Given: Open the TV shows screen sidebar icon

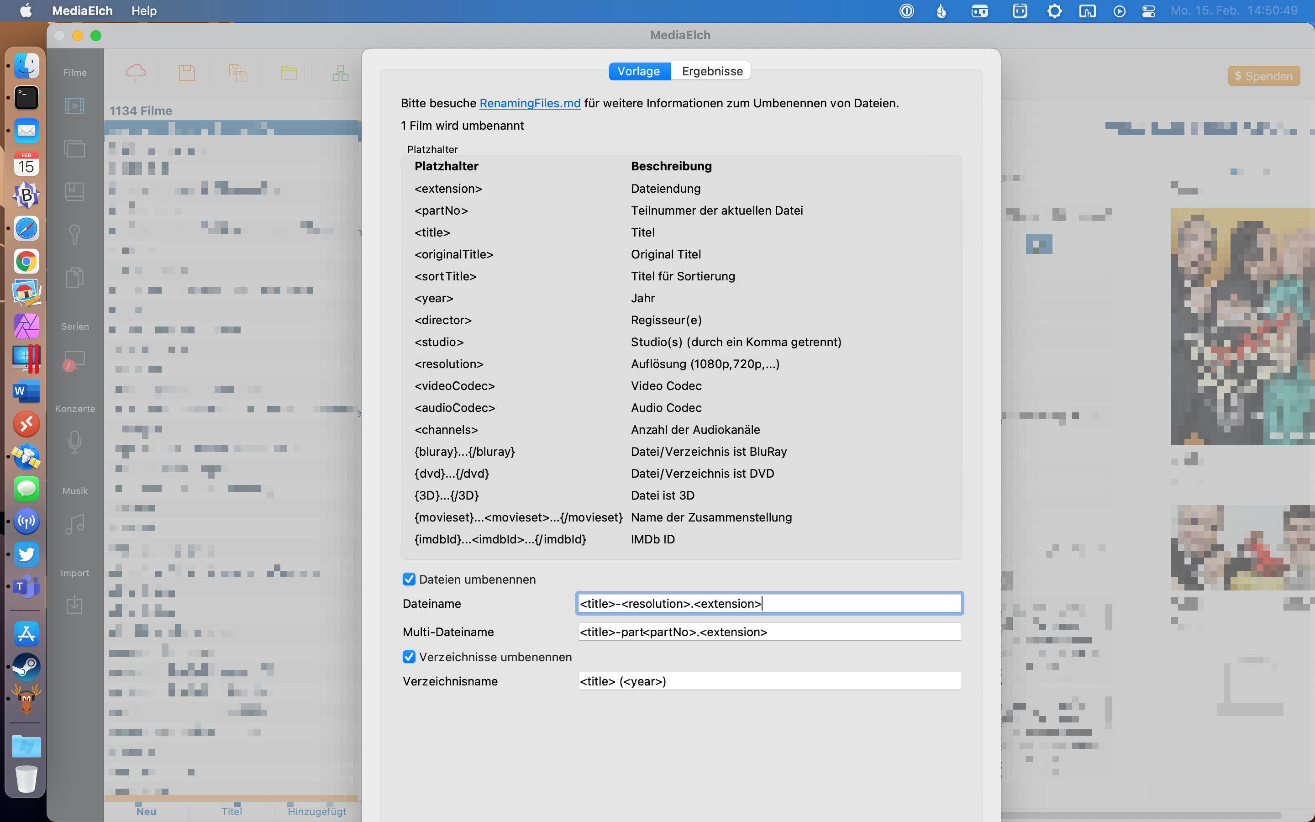Looking at the screenshot, I should pyautogui.click(x=74, y=360).
